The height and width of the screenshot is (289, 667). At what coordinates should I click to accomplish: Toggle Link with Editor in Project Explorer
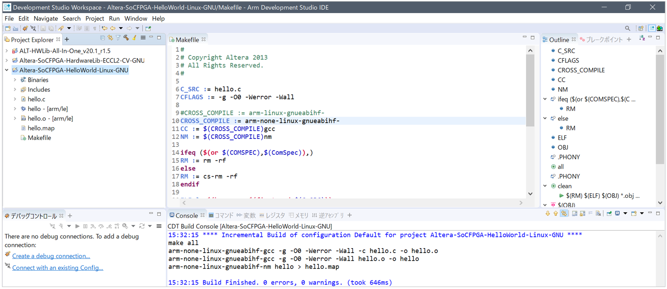point(110,38)
